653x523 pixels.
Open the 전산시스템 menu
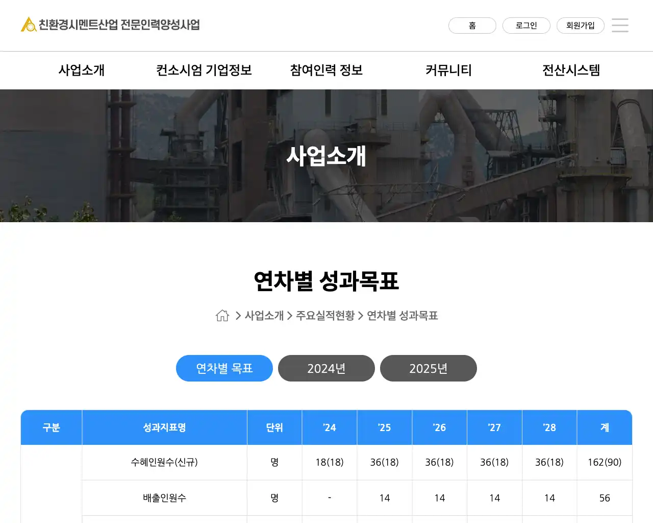click(571, 70)
